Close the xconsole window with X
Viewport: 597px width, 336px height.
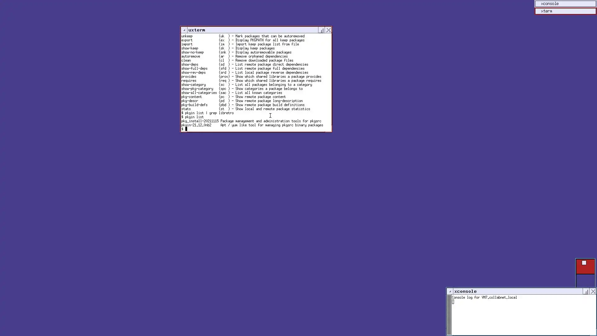593,292
